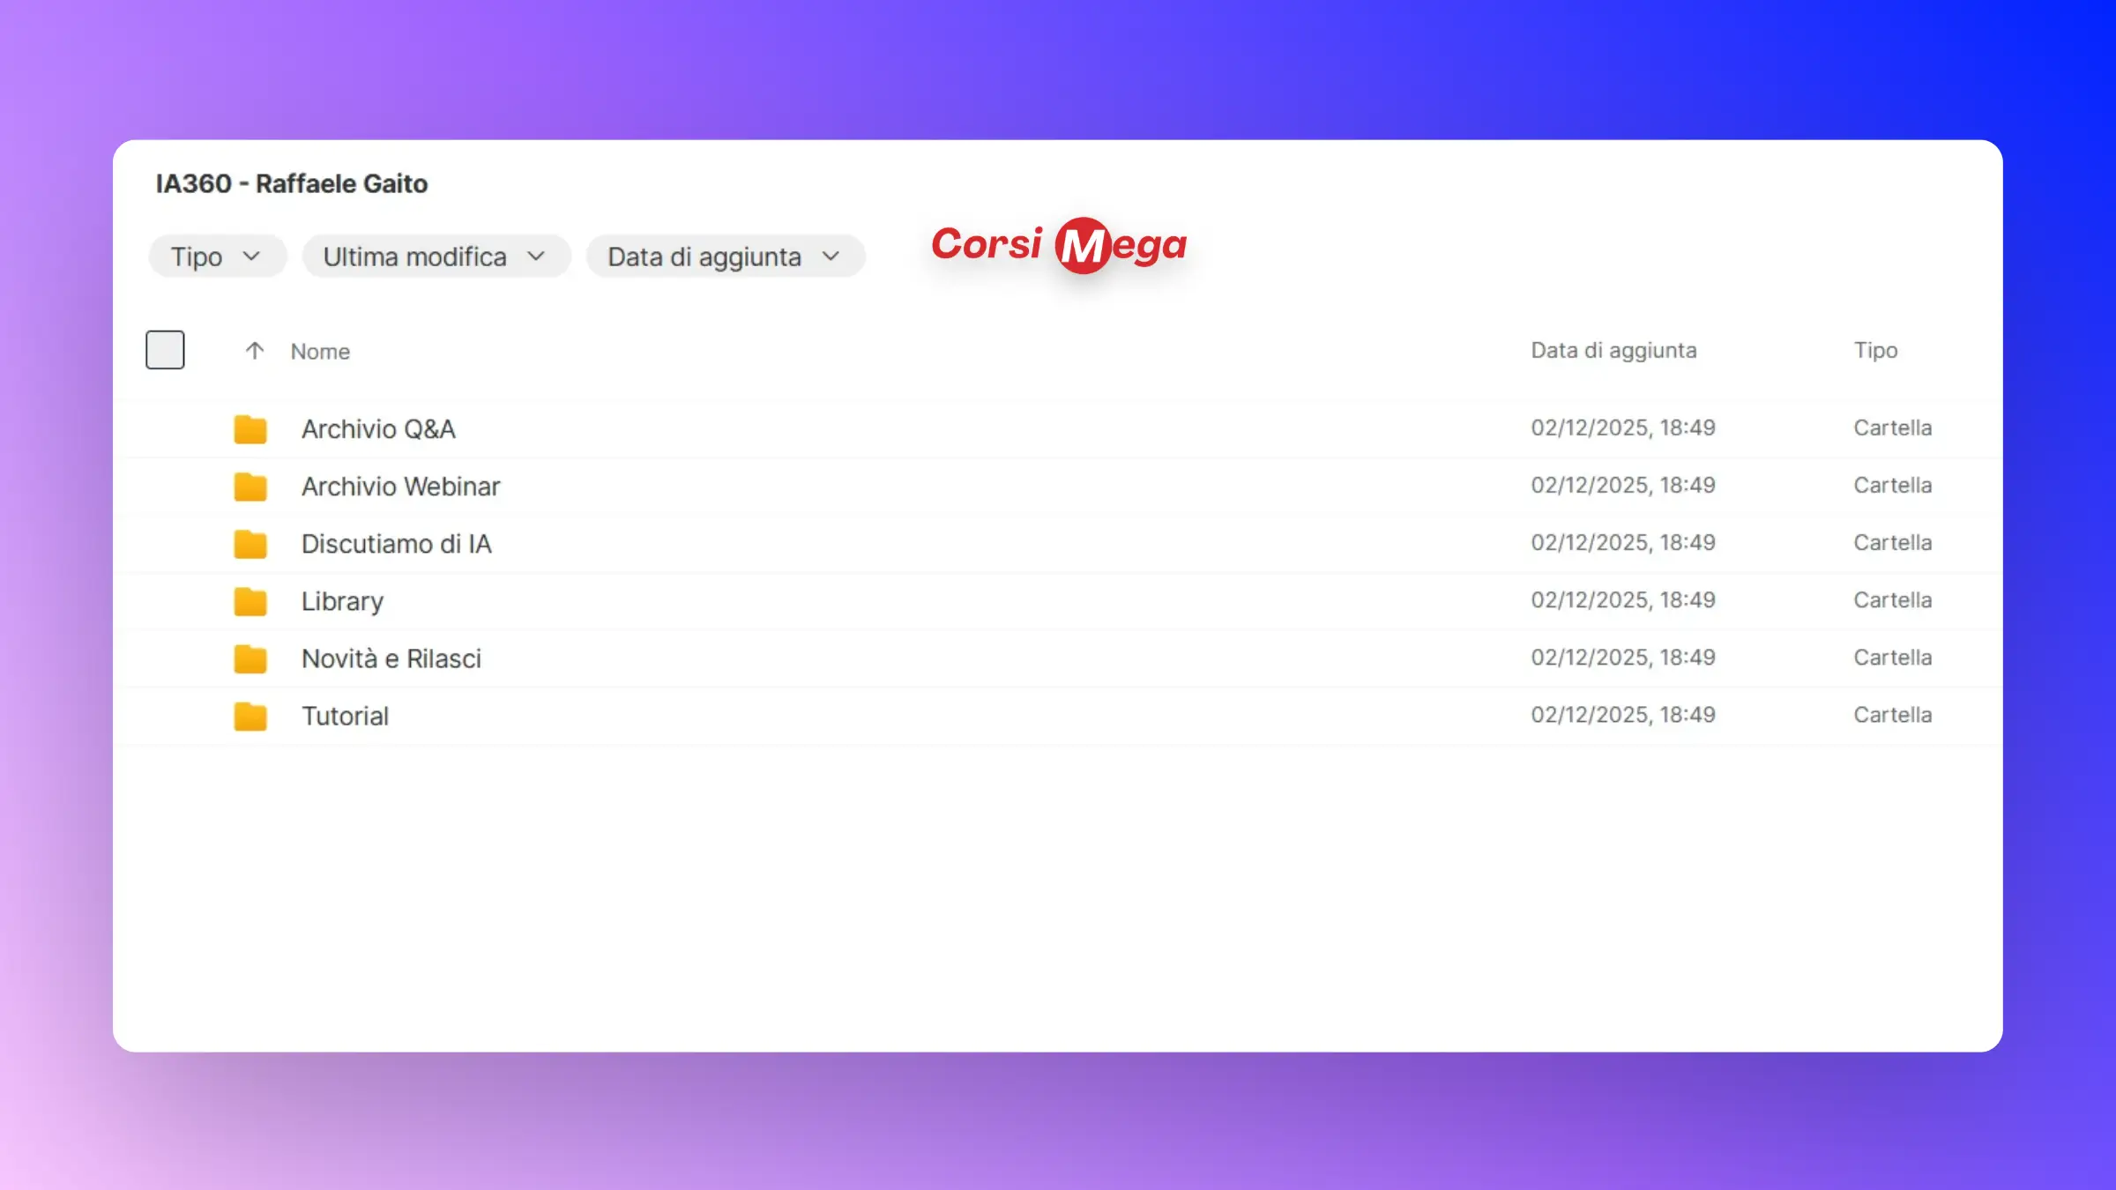Open the Tutorial folder name

(345, 716)
